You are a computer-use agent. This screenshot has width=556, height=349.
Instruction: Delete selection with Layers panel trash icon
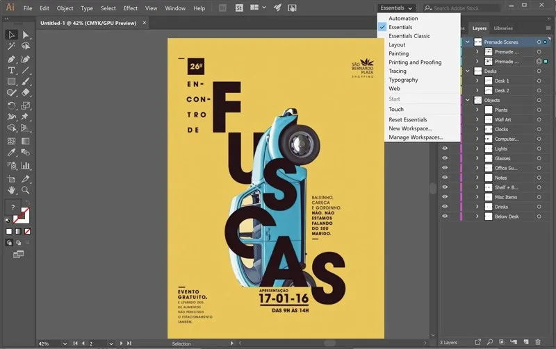pyautogui.click(x=538, y=342)
